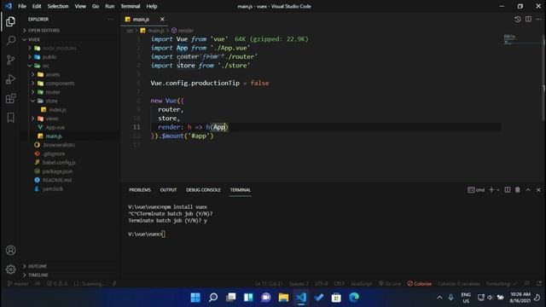The width and height of the screenshot is (546, 307).
Task: Open the Manage gear icon
Action: coord(10,269)
